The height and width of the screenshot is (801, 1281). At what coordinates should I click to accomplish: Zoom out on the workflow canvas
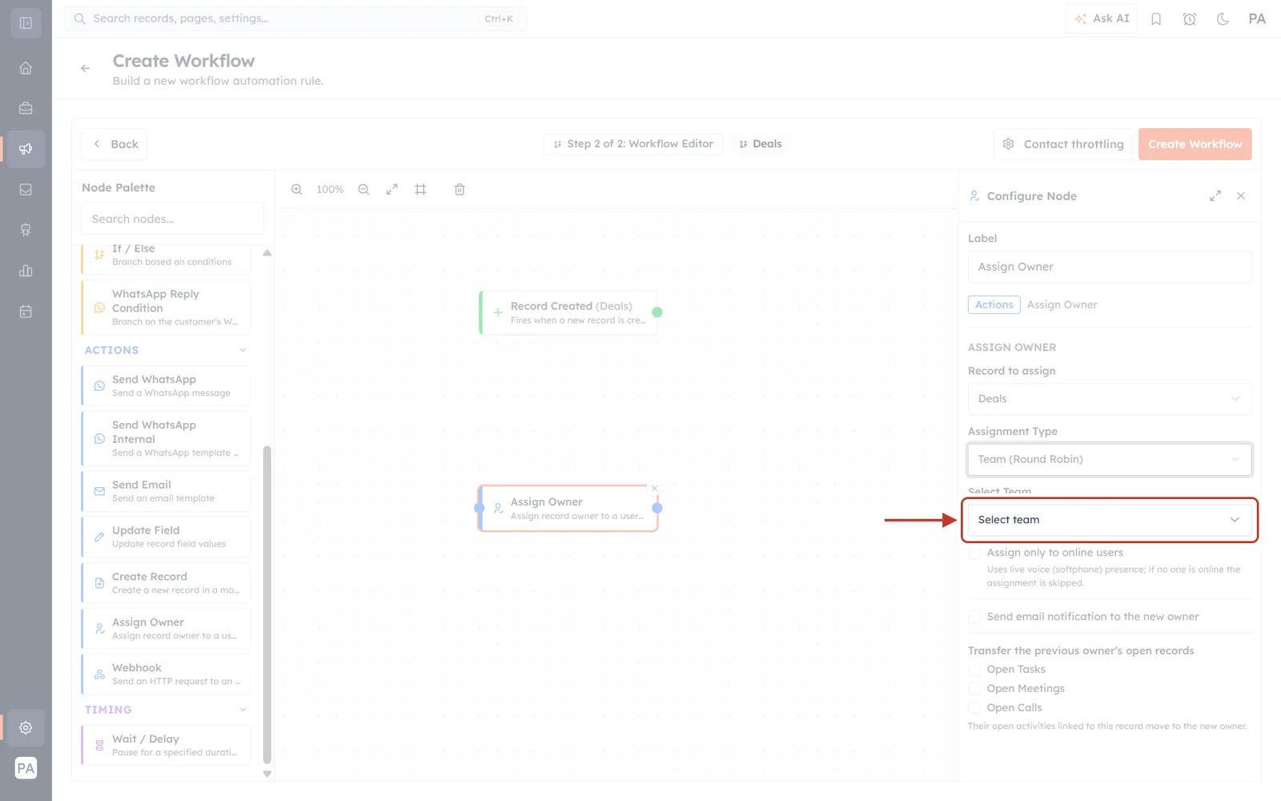point(363,190)
